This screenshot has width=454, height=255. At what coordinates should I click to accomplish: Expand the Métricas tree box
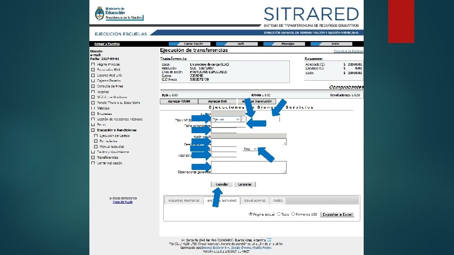point(93,108)
